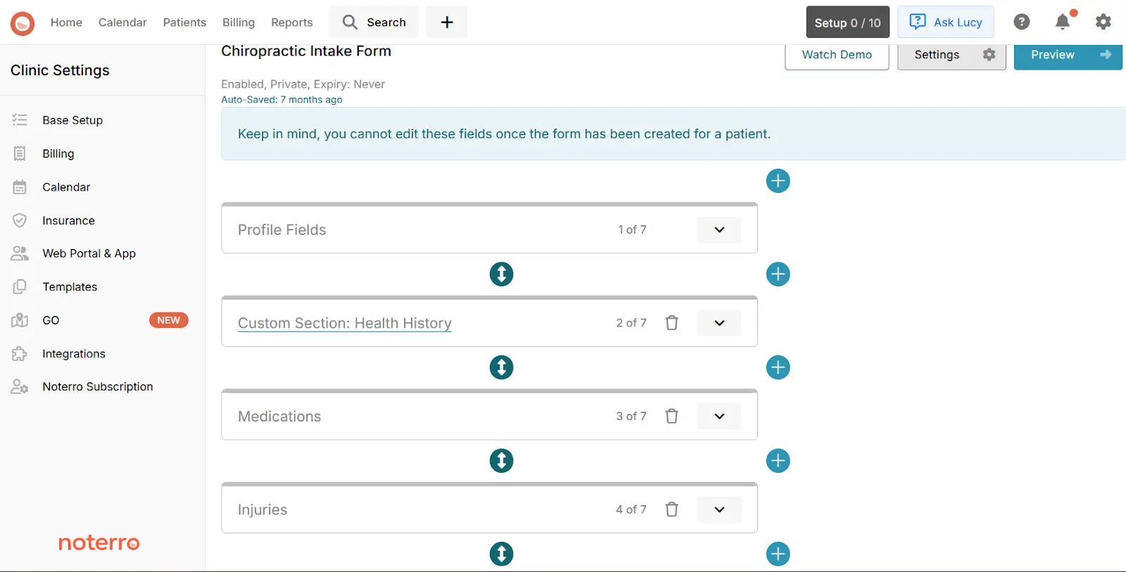Click Custom Section: Health History title link

pyautogui.click(x=345, y=323)
